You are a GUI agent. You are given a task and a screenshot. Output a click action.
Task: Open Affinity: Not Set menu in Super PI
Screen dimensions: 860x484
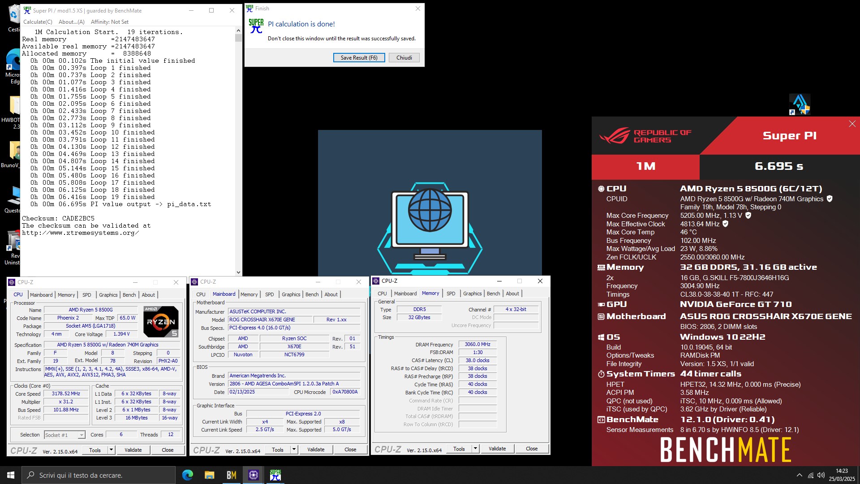click(109, 22)
